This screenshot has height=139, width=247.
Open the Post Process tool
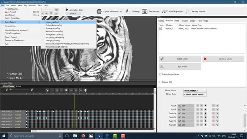point(151,12)
